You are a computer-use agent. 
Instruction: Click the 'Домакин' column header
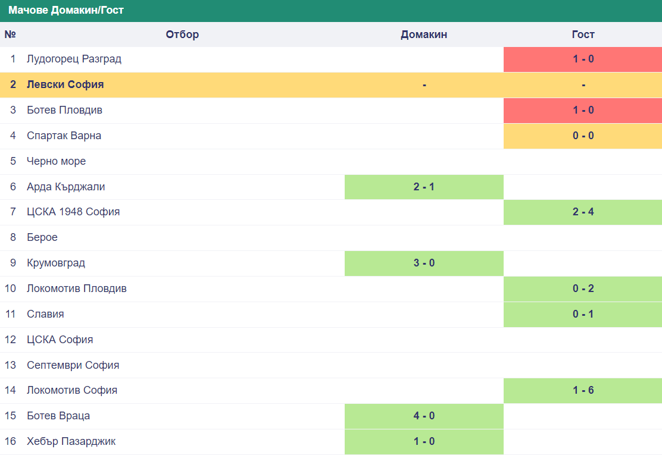(424, 34)
